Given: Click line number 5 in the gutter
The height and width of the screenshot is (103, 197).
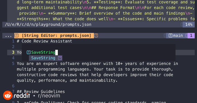Looking at the screenshot, I should point(13,64).
